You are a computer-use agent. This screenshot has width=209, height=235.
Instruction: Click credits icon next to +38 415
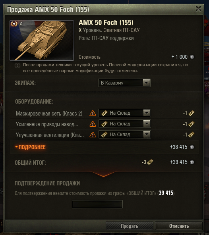point(192,147)
